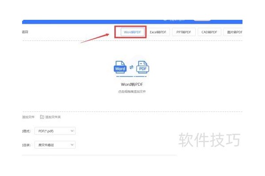
Task: Open the PPT转PDF tab
Action: point(184,32)
